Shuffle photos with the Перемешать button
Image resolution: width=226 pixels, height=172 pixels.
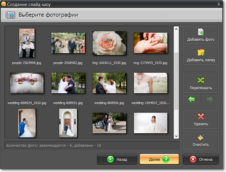(x=201, y=83)
